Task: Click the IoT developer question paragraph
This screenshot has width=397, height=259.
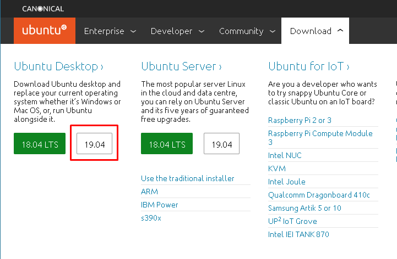Action: (x=323, y=93)
